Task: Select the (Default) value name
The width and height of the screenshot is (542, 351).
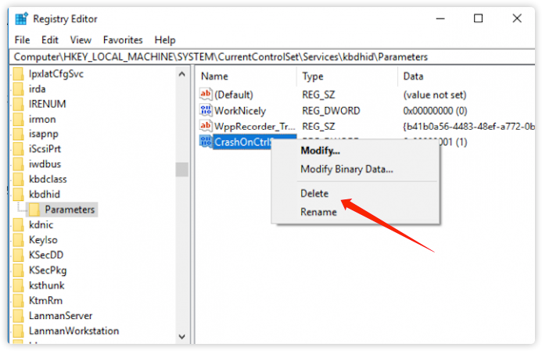Action: 234,95
